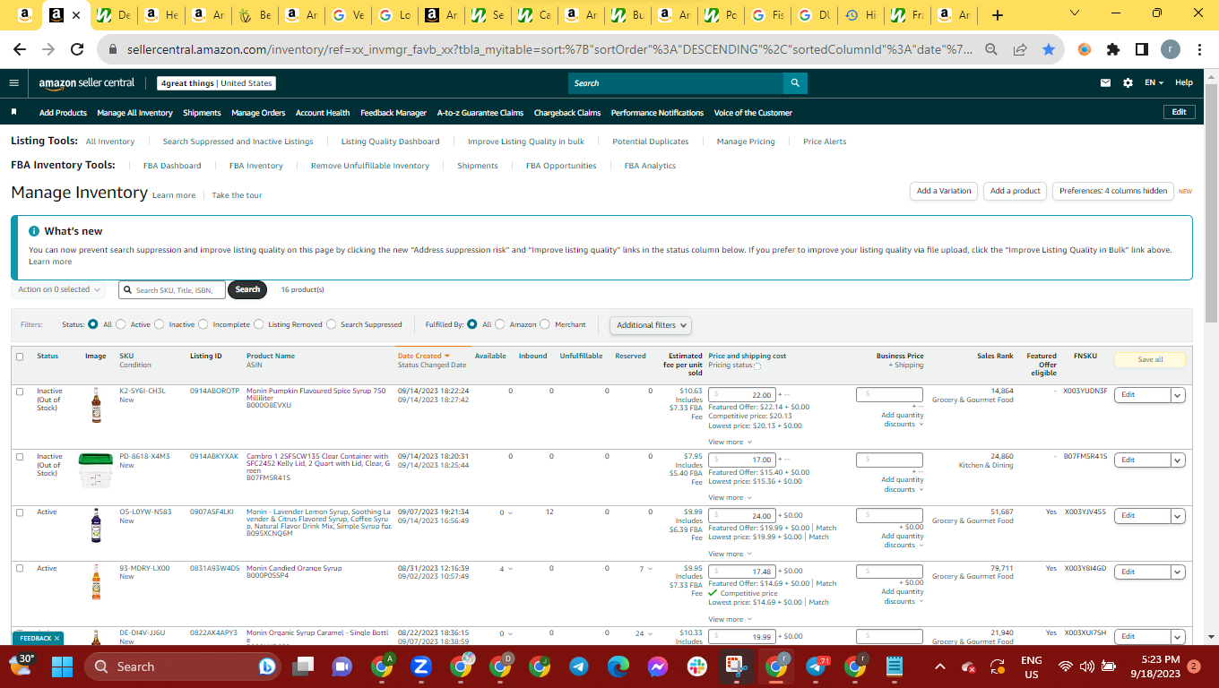
Task: Focus the Search SKU, Title, ISBN field
Action: 172,289
